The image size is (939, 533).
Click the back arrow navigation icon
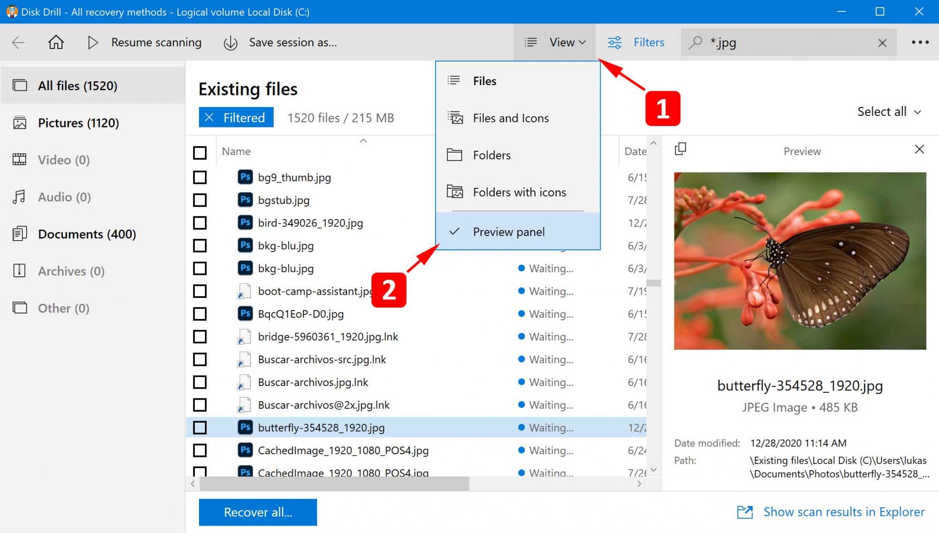[x=18, y=42]
